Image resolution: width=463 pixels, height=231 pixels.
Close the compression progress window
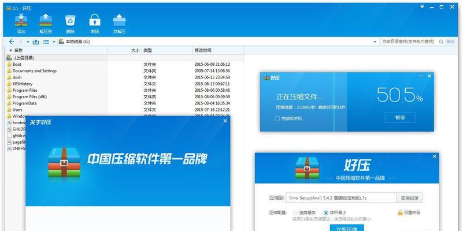coord(429,76)
